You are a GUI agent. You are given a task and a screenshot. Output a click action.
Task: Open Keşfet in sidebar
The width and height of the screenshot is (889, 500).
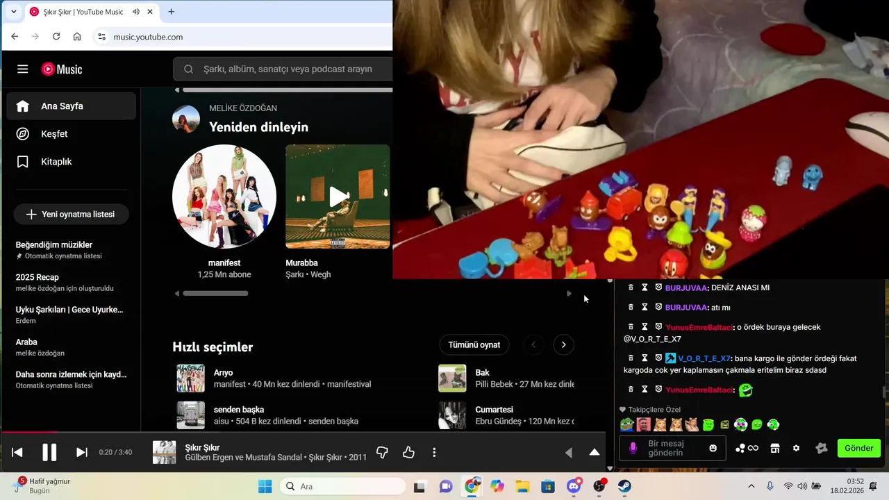click(x=72, y=134)
